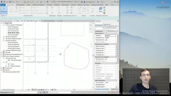Collapse the Зависимости properties section
Image resolution: width=171 pixels, height=96 pixels.
116,33
